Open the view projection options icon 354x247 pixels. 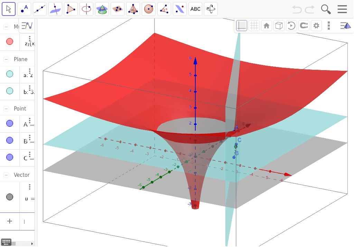(345, 26)
